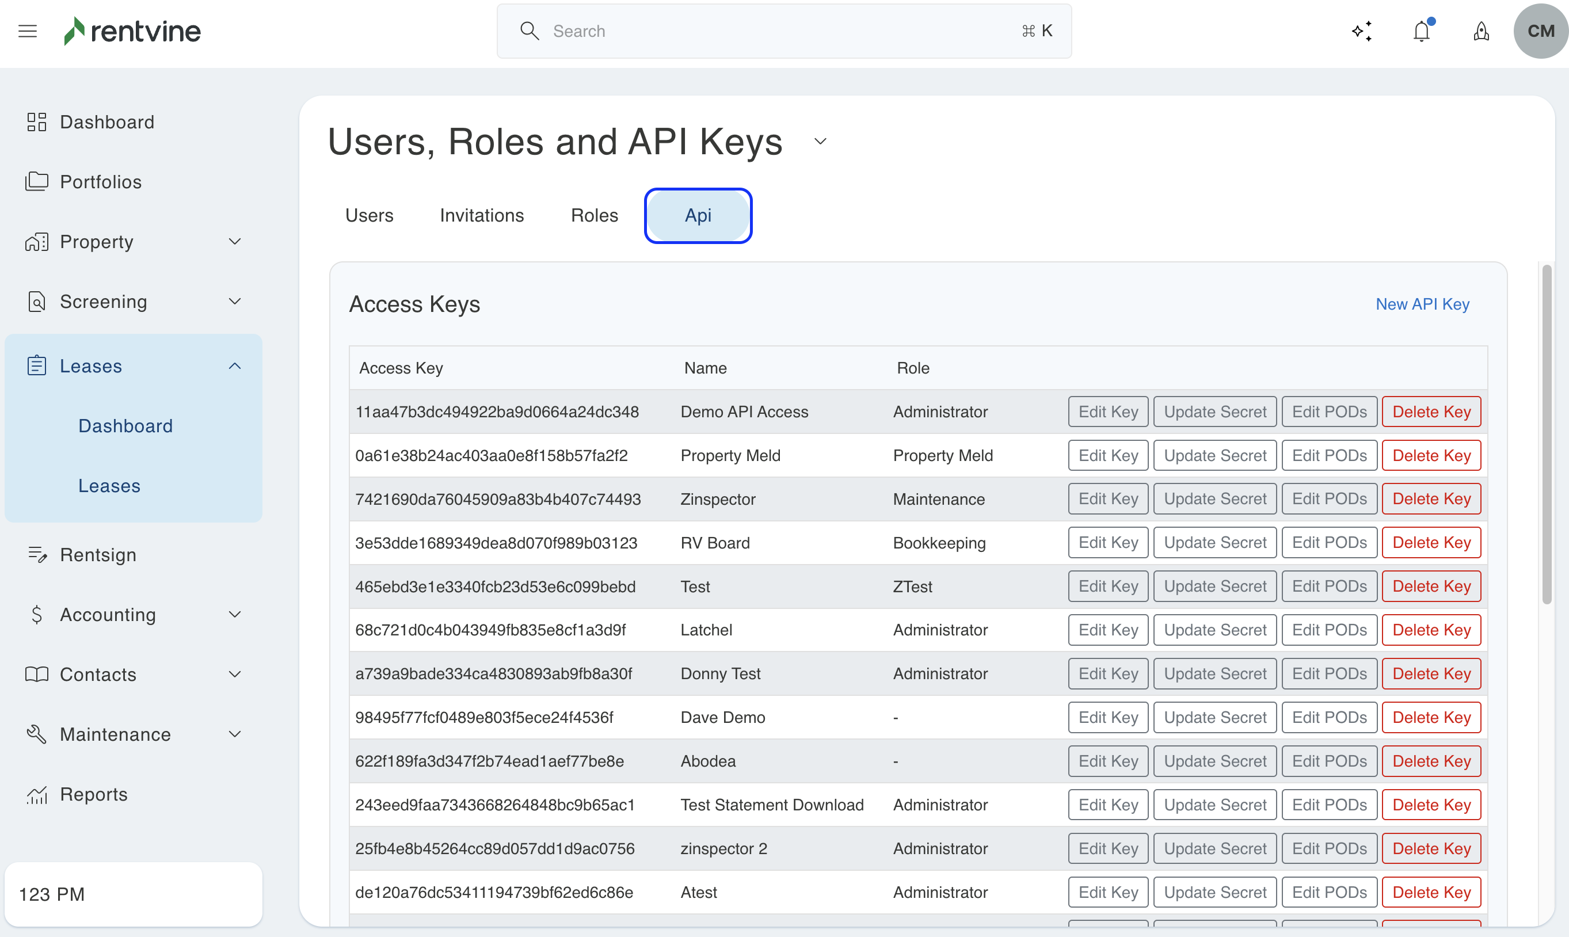Click the New API Key link
This screenshot has width=1569, height=937.
(1422, 304)
